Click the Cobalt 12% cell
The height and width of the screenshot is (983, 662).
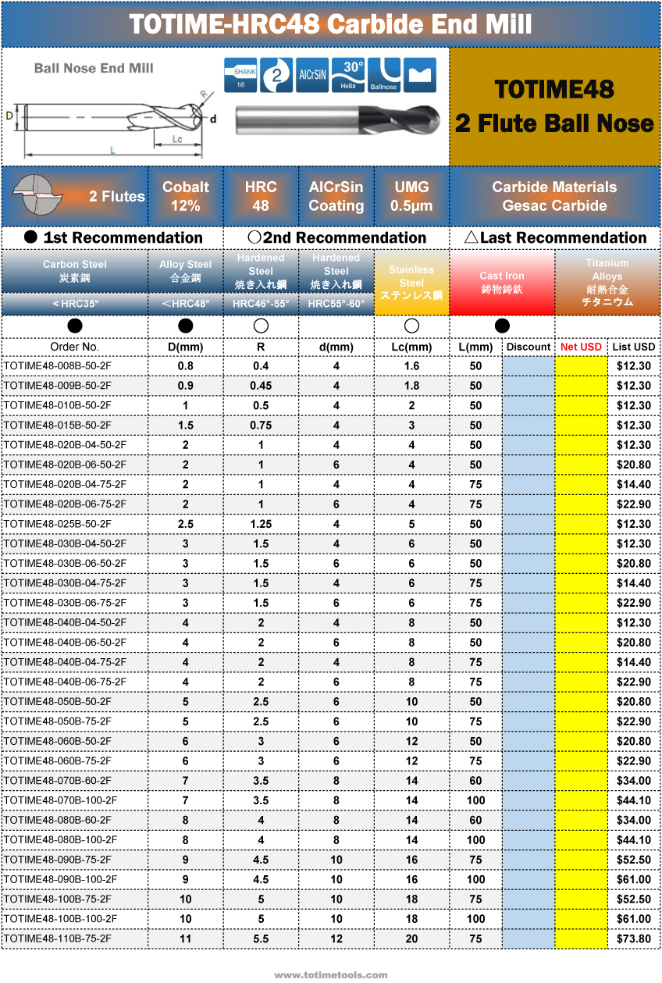coord(186,196)
